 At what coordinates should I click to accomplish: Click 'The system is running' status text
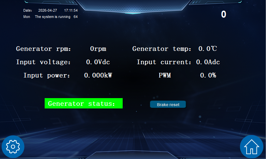(53, 17)
